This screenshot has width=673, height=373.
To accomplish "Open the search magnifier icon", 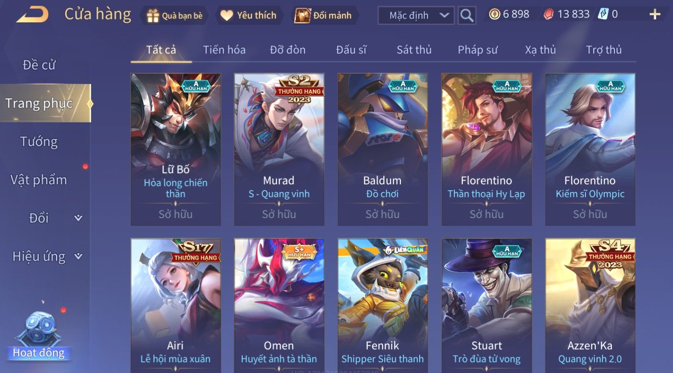I will point(467,15).
